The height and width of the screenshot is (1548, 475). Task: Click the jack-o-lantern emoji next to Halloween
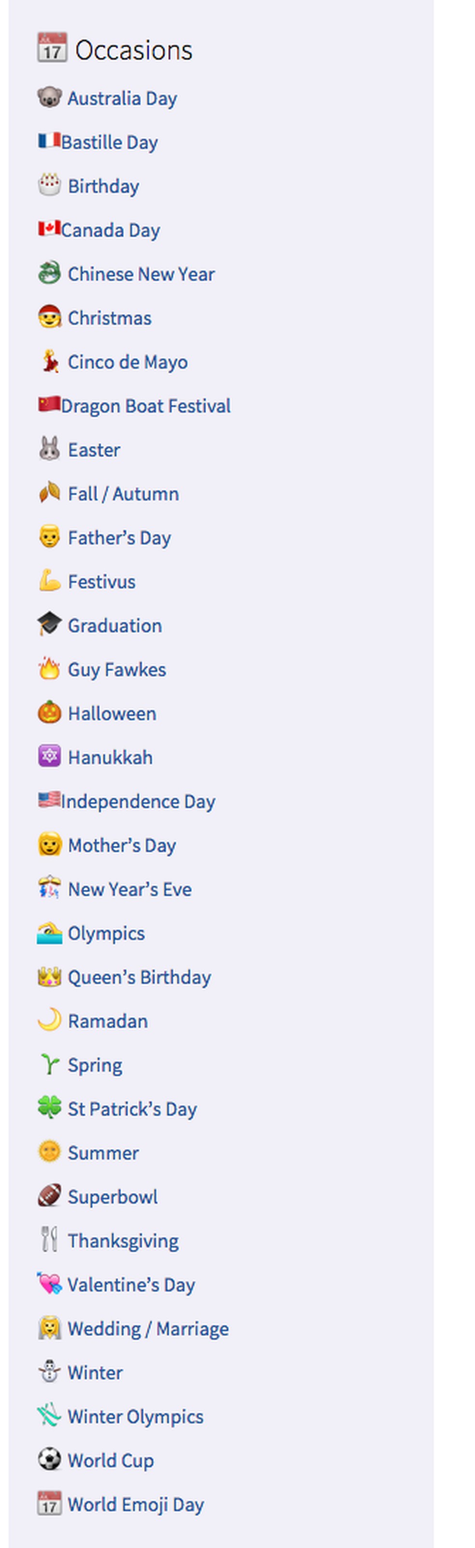(x=50, y=713)
